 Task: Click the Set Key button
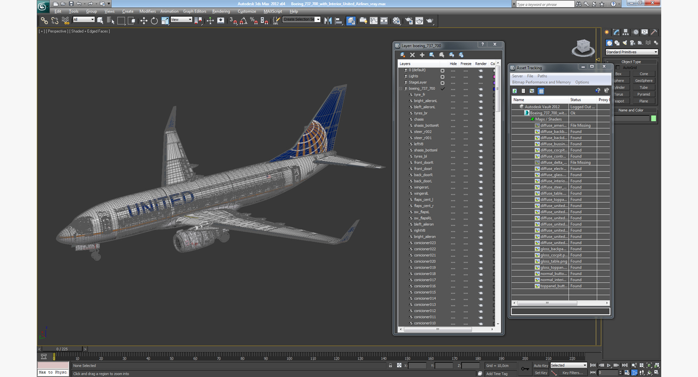point(541,373)
